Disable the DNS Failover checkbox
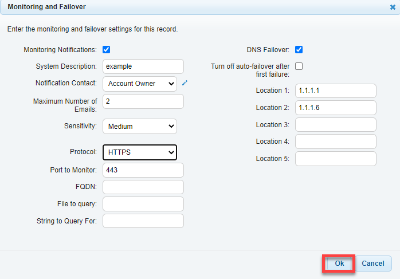Viewport: 400px width, 279px height. [x=299, y=49]
